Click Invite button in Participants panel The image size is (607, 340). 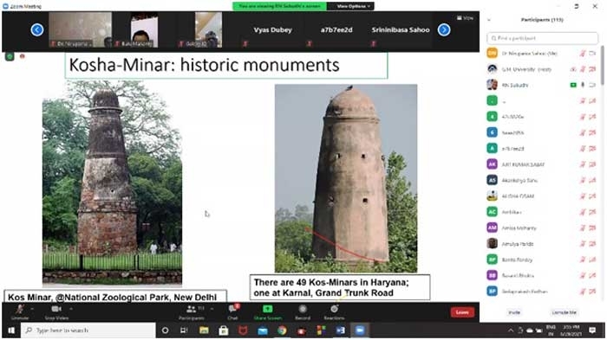(514, 312)
